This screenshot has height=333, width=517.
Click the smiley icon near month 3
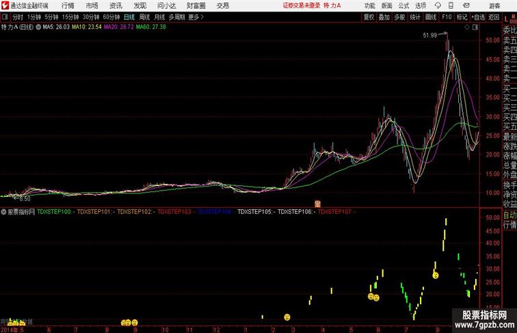click(x=287, y=317)
